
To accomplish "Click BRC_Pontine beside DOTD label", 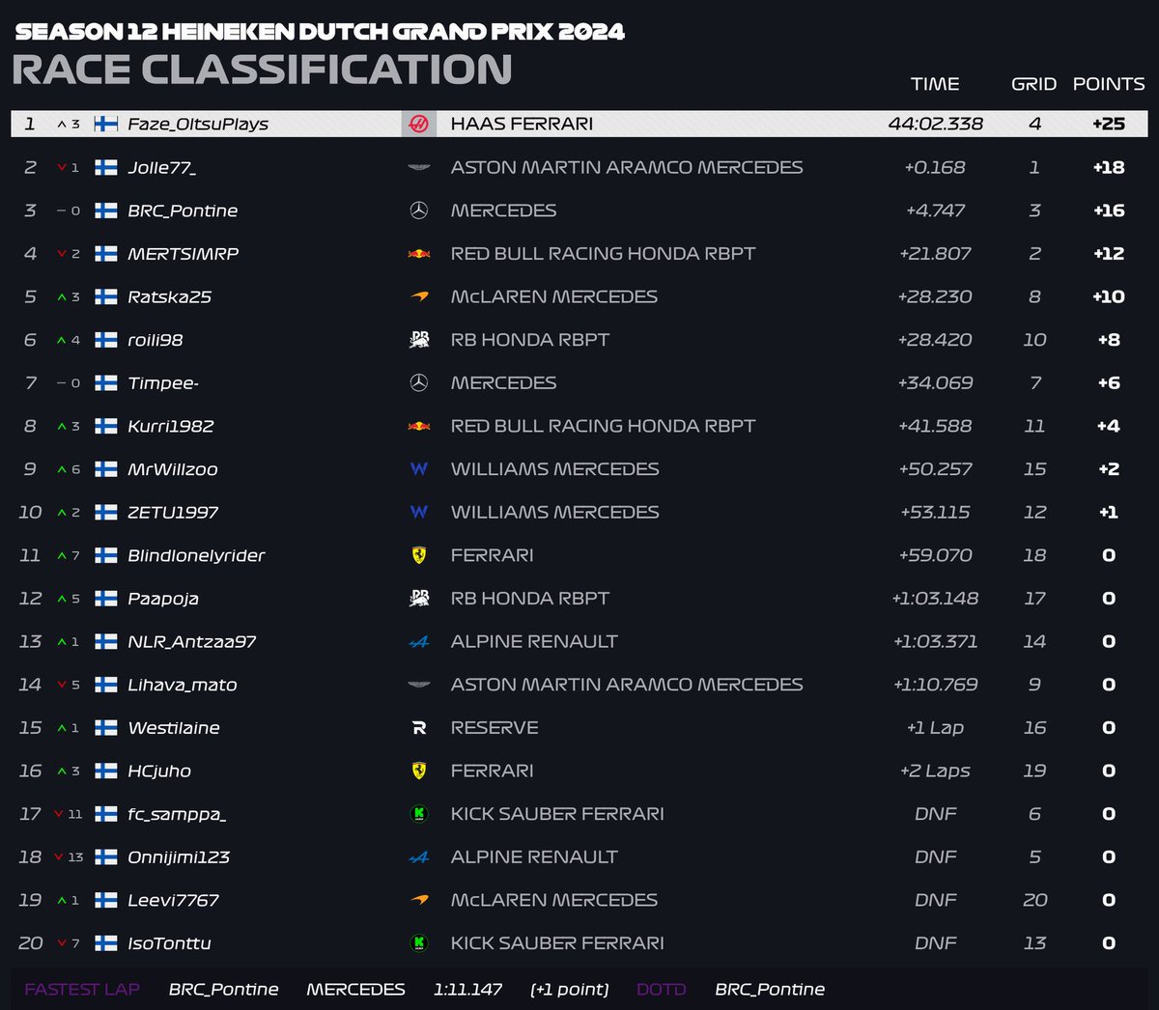I will [x=770, y=990].
